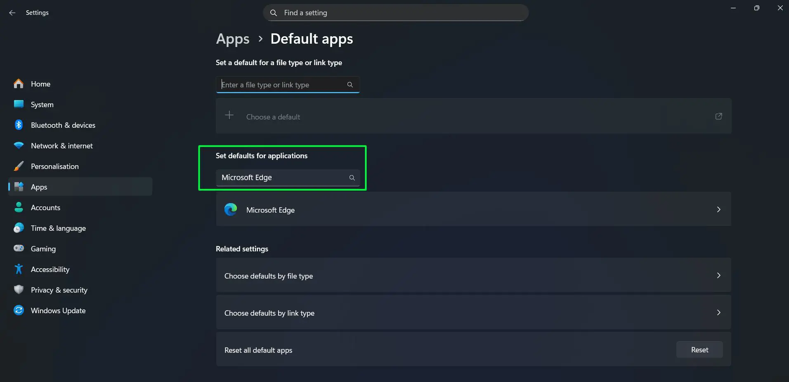789x382 pixels.
Task: Click the file type or link type field
Action: coord(283,85)
